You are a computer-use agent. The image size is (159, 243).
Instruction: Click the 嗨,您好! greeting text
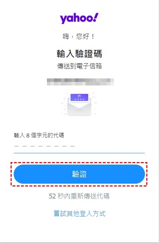(x=79, y=36)
